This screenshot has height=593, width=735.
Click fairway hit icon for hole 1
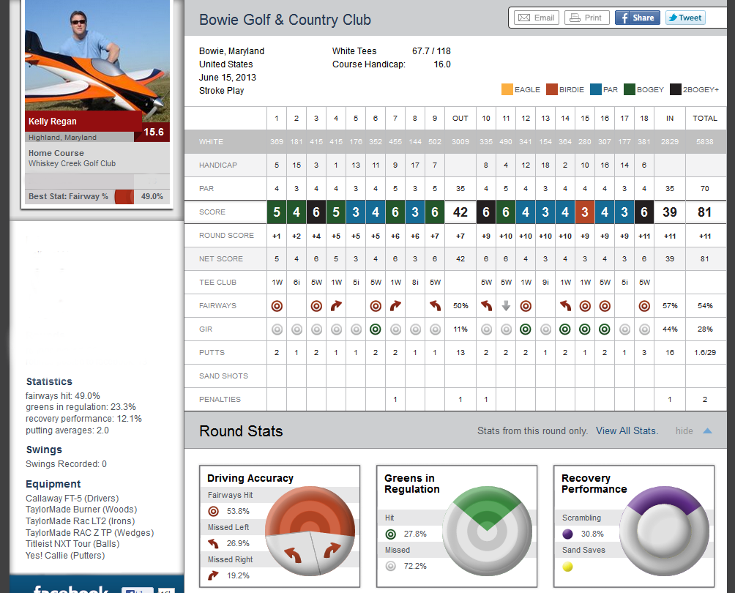pyautogui.click(x=277, y=306)
